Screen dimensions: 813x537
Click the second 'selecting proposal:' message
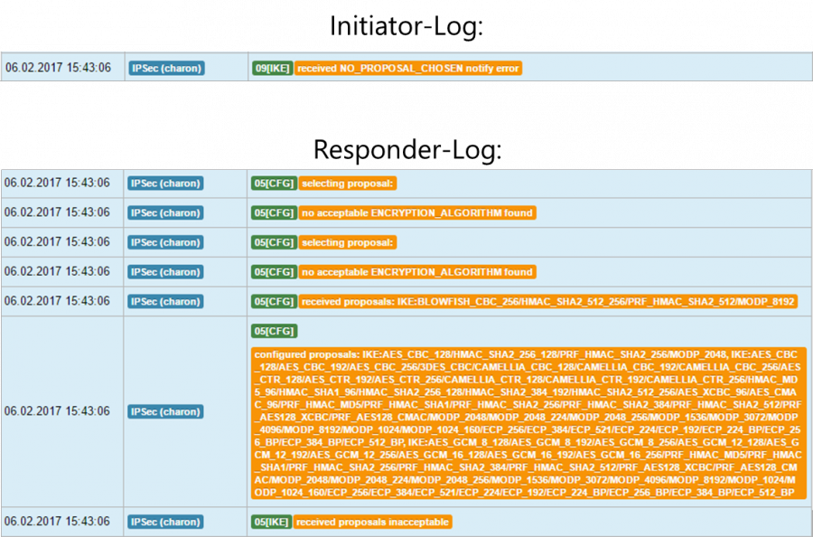348,242
